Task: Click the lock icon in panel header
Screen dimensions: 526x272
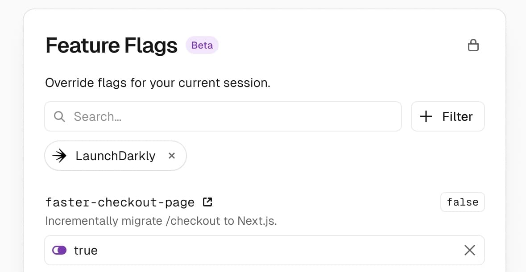Action: pyautogui.click(x=473, y=45)
